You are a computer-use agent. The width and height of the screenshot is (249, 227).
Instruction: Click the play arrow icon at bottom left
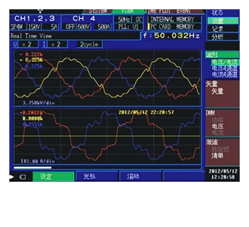12,176
